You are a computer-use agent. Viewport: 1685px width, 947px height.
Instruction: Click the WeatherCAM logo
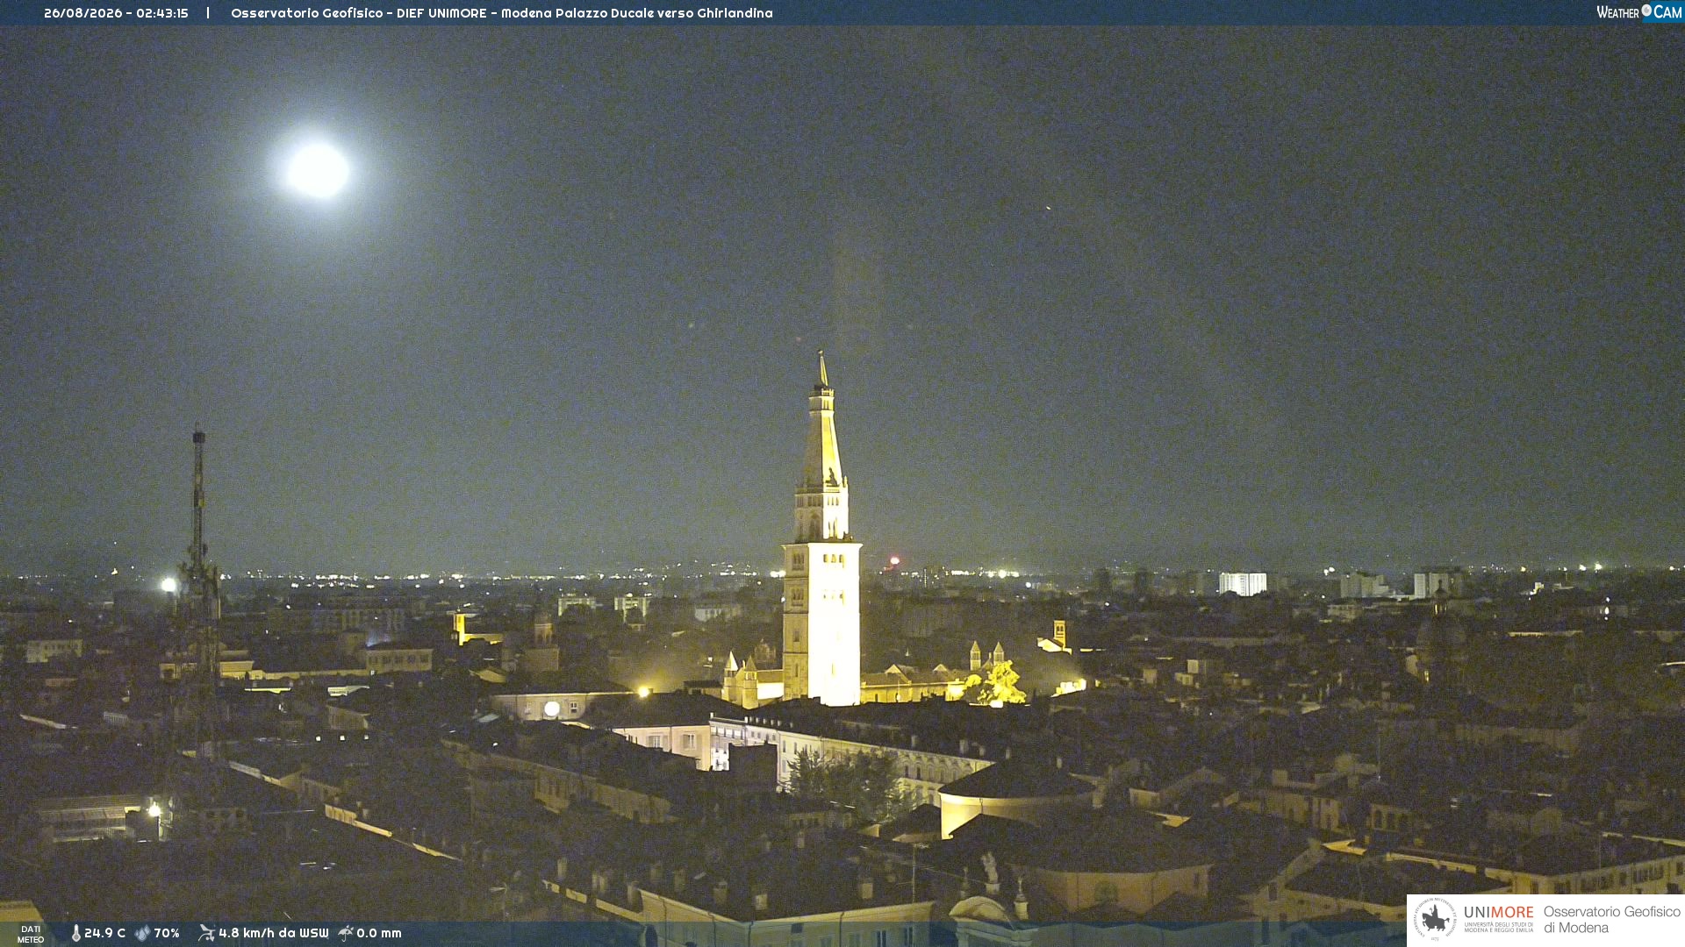click(x=1638, y=11)
